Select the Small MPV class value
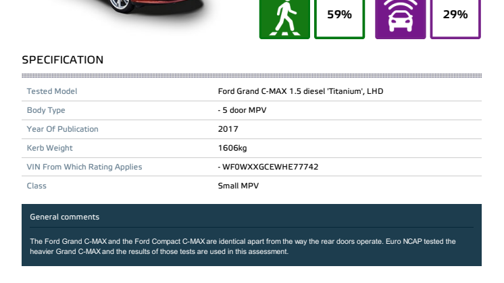Viewport: 504px width, 283px height. click(238, 186)
